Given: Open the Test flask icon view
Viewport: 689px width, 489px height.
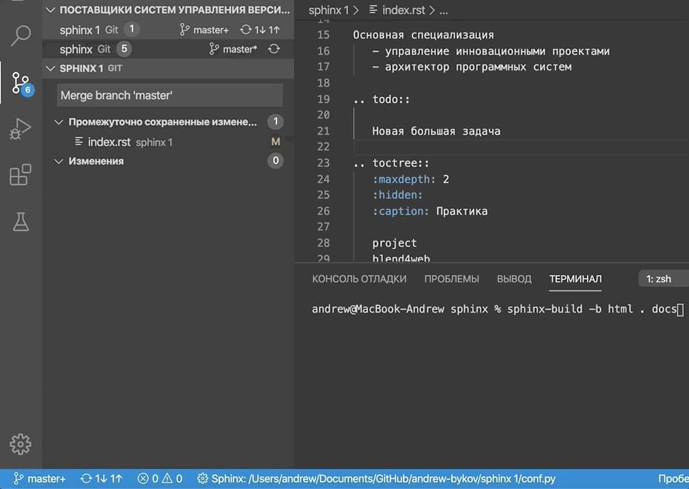Looking at the screenshot, I should tap(21, 221).
